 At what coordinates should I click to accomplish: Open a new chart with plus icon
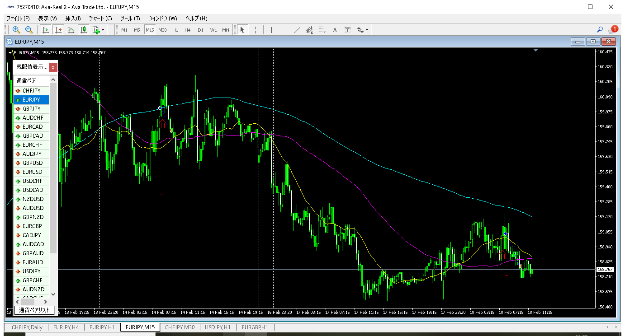[96, 30]
